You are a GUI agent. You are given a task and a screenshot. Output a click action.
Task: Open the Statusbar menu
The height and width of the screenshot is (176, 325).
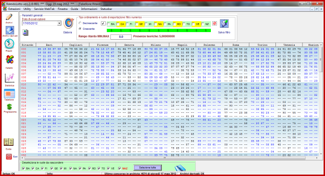(x=106, y=9)
